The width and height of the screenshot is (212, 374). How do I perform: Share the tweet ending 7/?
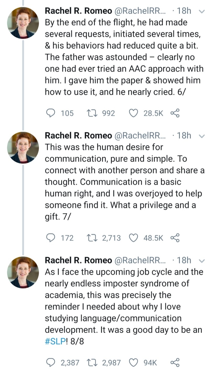(x=175, y=238)
